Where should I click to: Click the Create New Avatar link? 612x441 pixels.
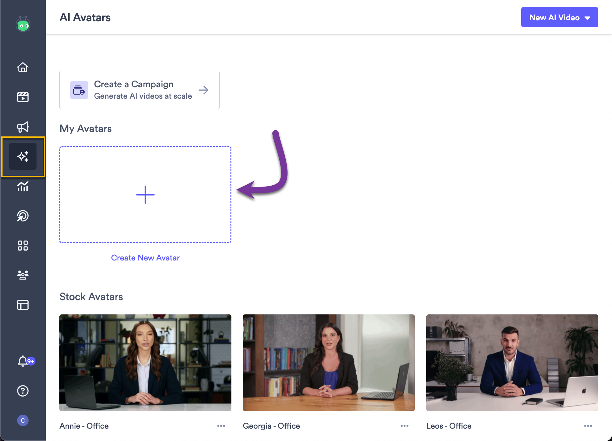[x=145, y=258]
